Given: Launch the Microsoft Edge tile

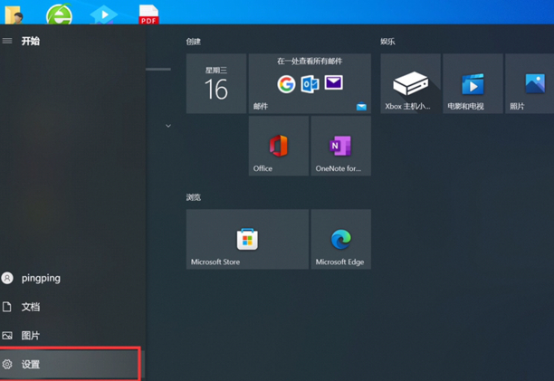Looking at the screenshot, I should pos(340,239).
